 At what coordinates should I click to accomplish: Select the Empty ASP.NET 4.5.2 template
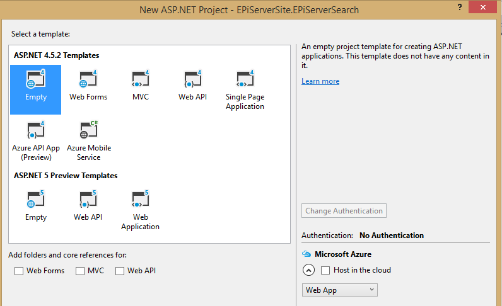coord(35,89)
